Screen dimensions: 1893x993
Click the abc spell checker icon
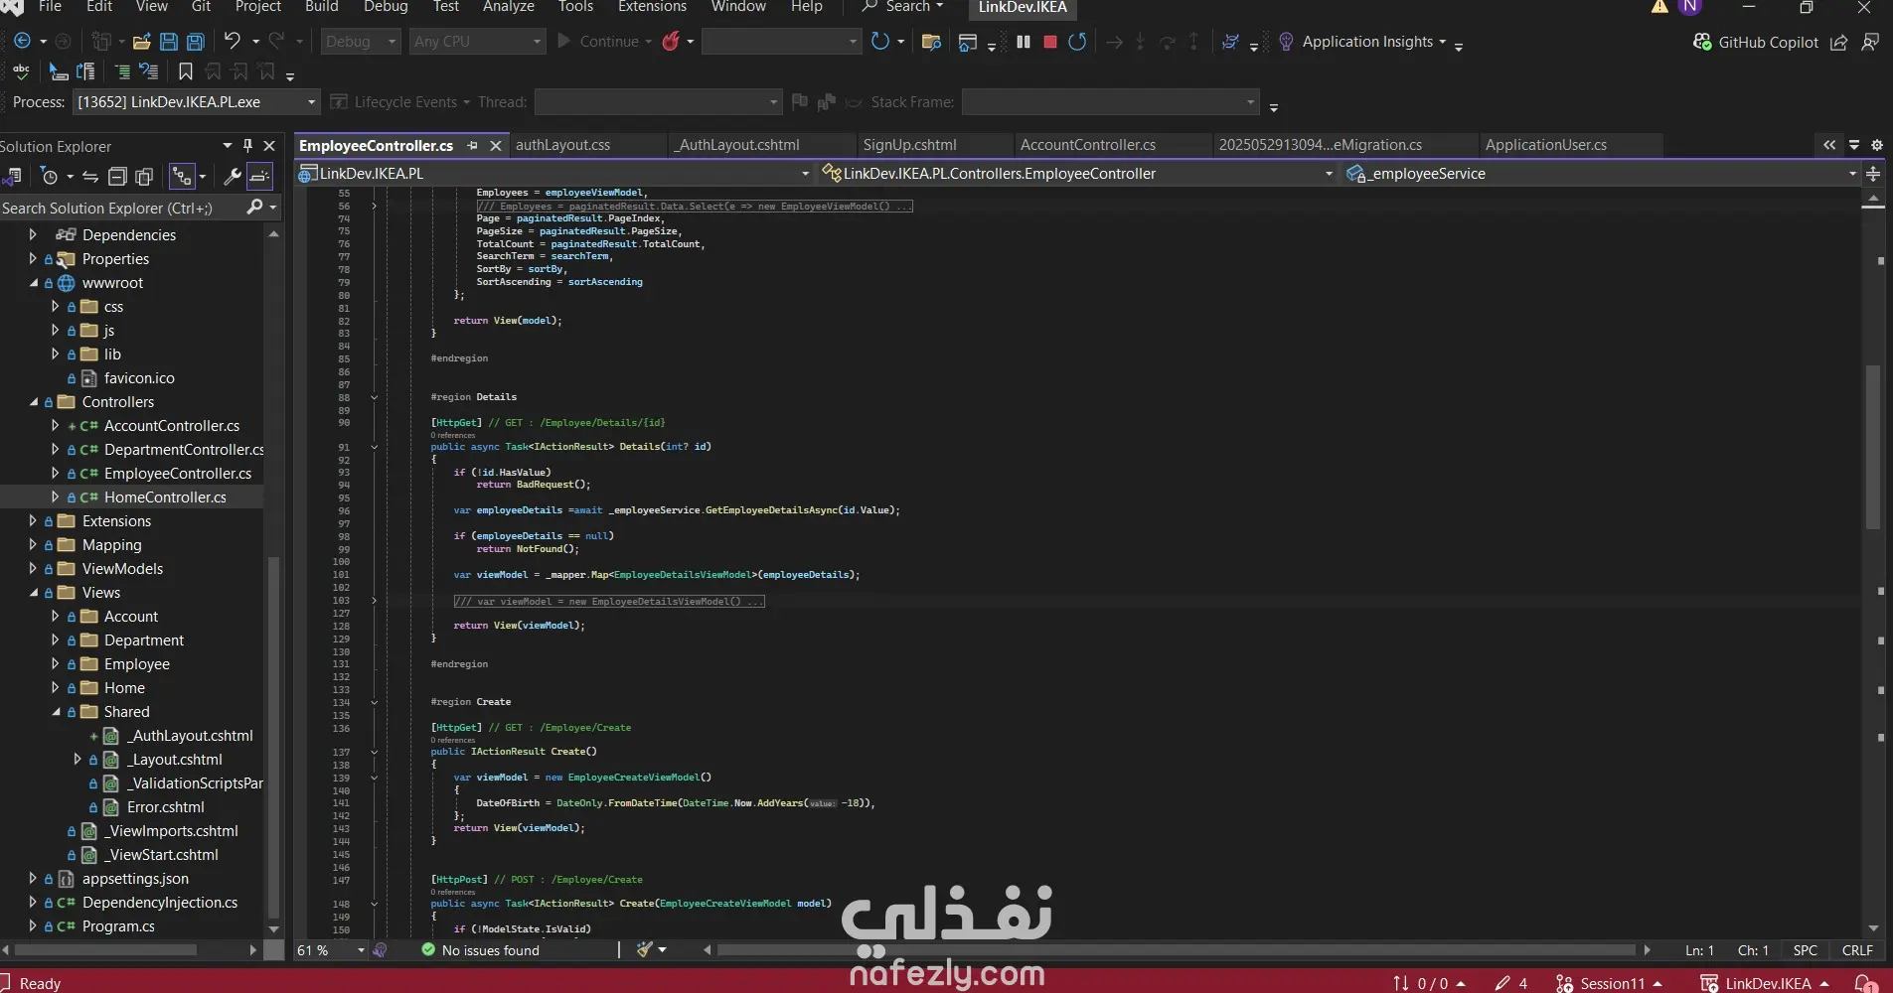21,71
